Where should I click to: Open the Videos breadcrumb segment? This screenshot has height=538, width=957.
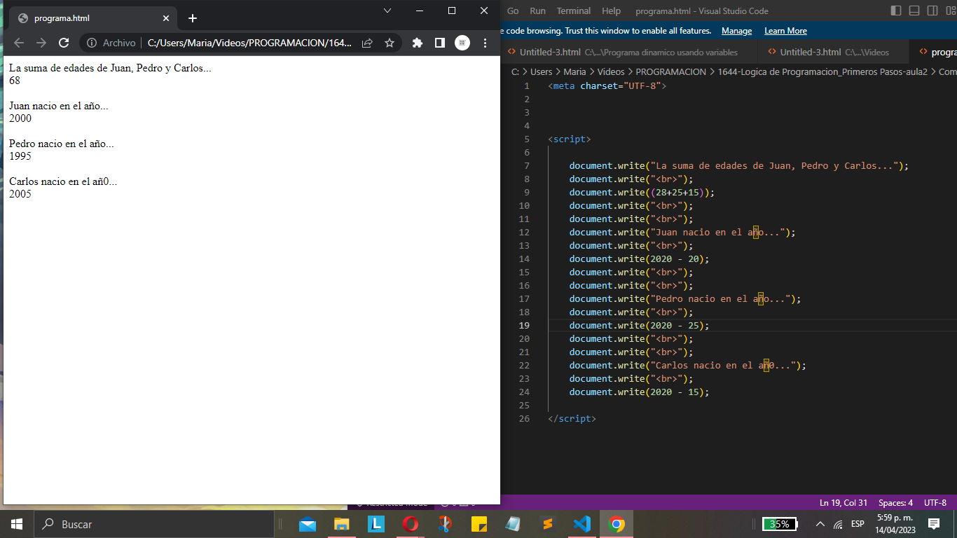click(x=611, y=71)
